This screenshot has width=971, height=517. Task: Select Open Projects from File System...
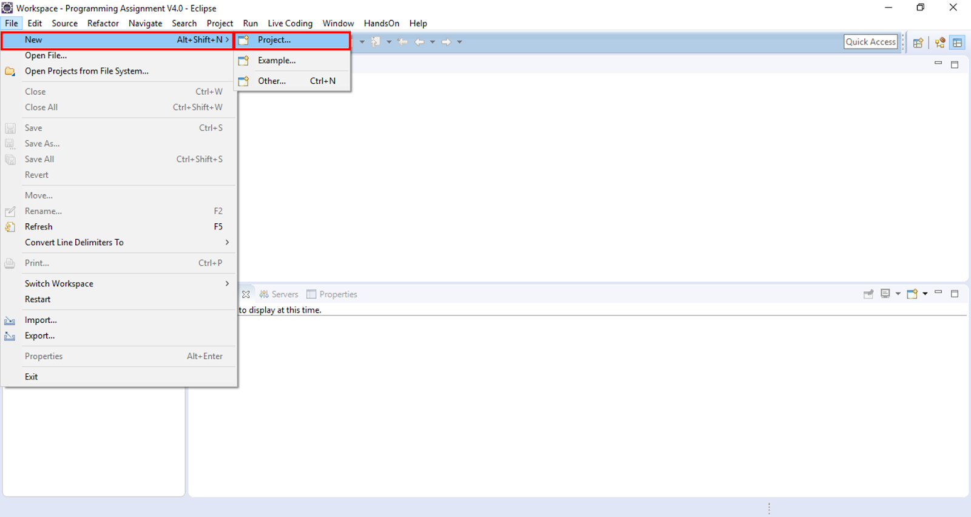pos(119,71)
